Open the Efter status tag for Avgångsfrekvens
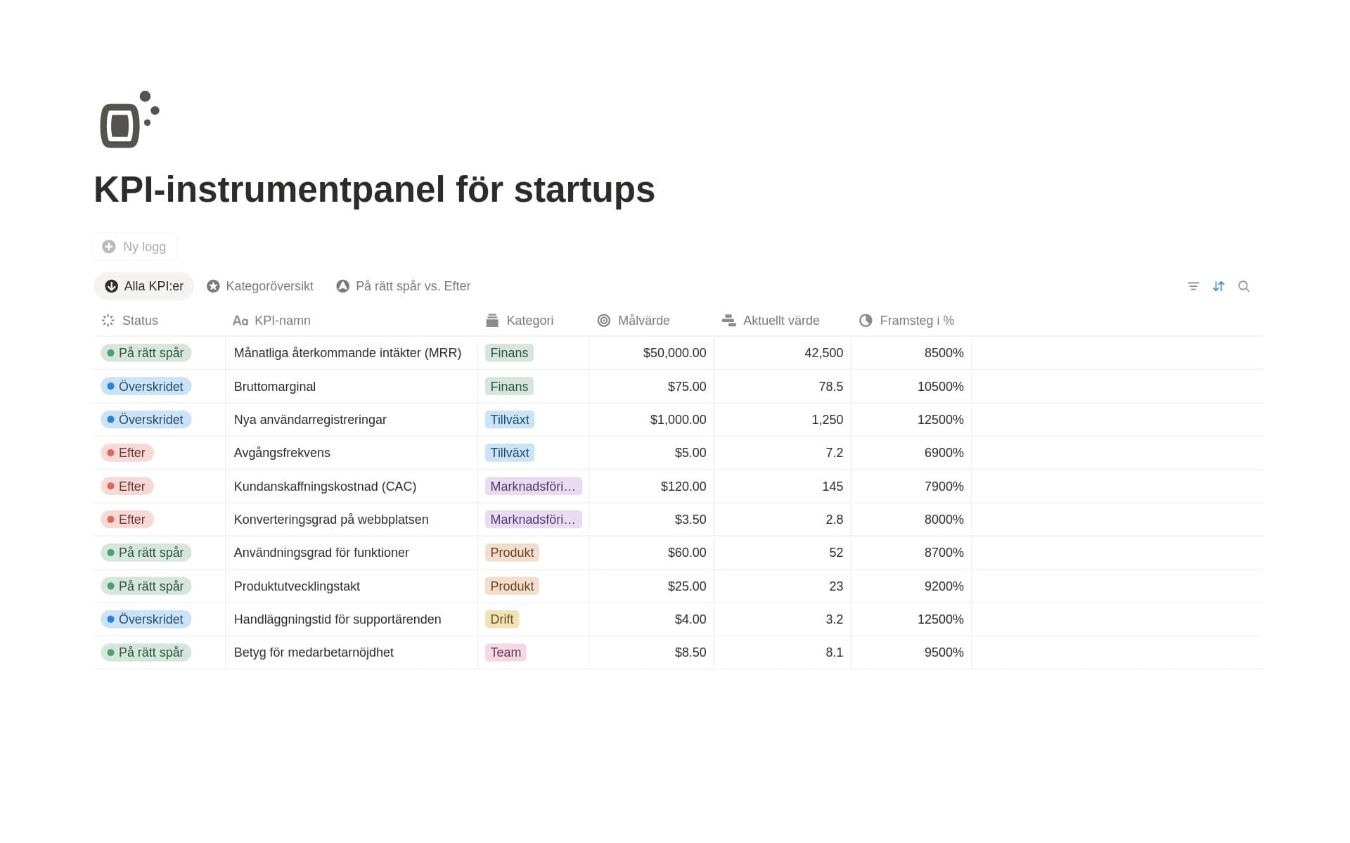The height and width of the screenshot is (843, 1350). [127, 453]
